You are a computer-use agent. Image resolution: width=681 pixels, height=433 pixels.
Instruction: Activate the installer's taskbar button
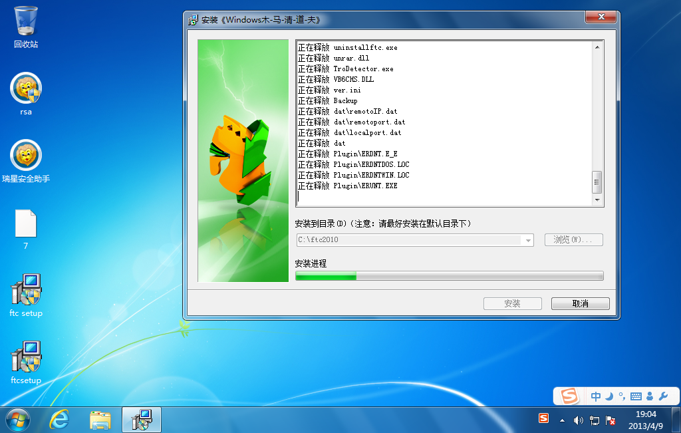(142, 420)
